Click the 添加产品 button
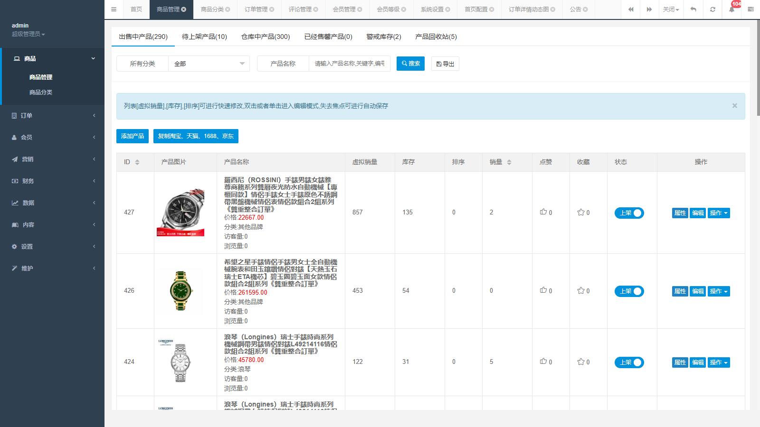The height and width of the screenshot is (427, 760). coord(132,136)
